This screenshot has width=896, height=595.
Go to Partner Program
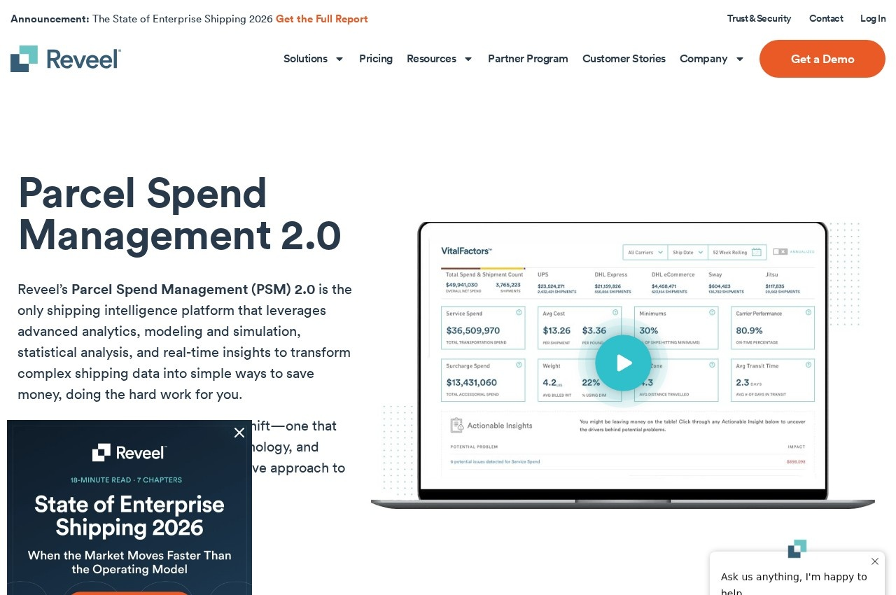(x=528, y=59)
